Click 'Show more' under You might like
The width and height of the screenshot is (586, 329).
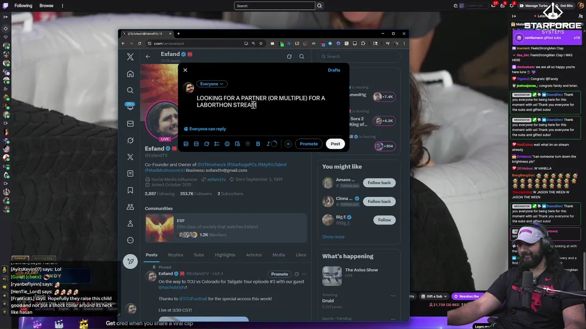click(333, 237)
